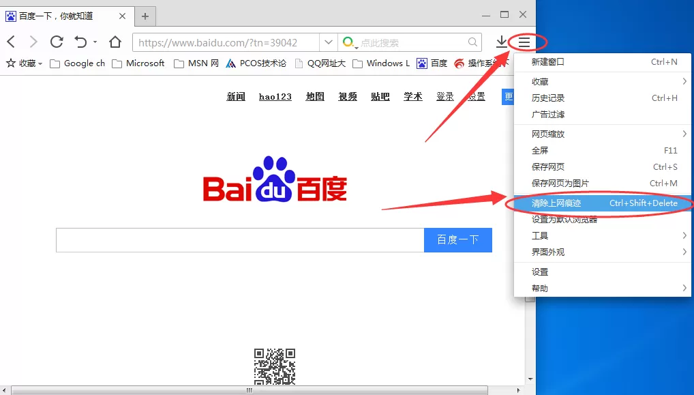The height and width of the screenshot is (395, 694).
Task: Open the 学术 link
Action: (413, 96)
